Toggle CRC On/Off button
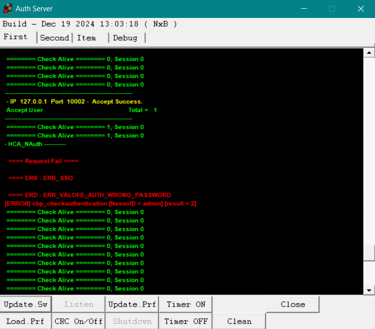 [x=79, y=321]
